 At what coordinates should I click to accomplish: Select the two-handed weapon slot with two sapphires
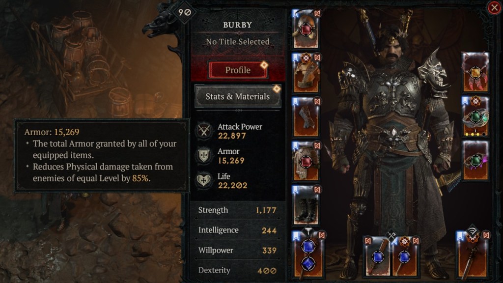click(308, 255)
